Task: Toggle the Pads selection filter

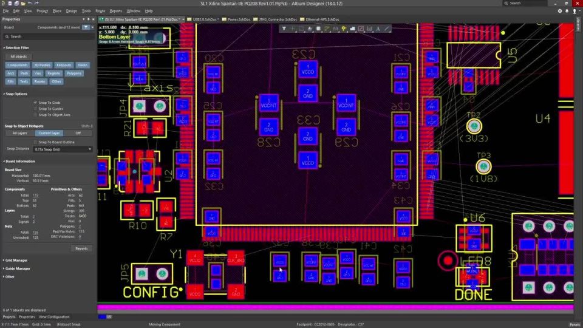Action: pyautogui.click(x=24, y=73)
